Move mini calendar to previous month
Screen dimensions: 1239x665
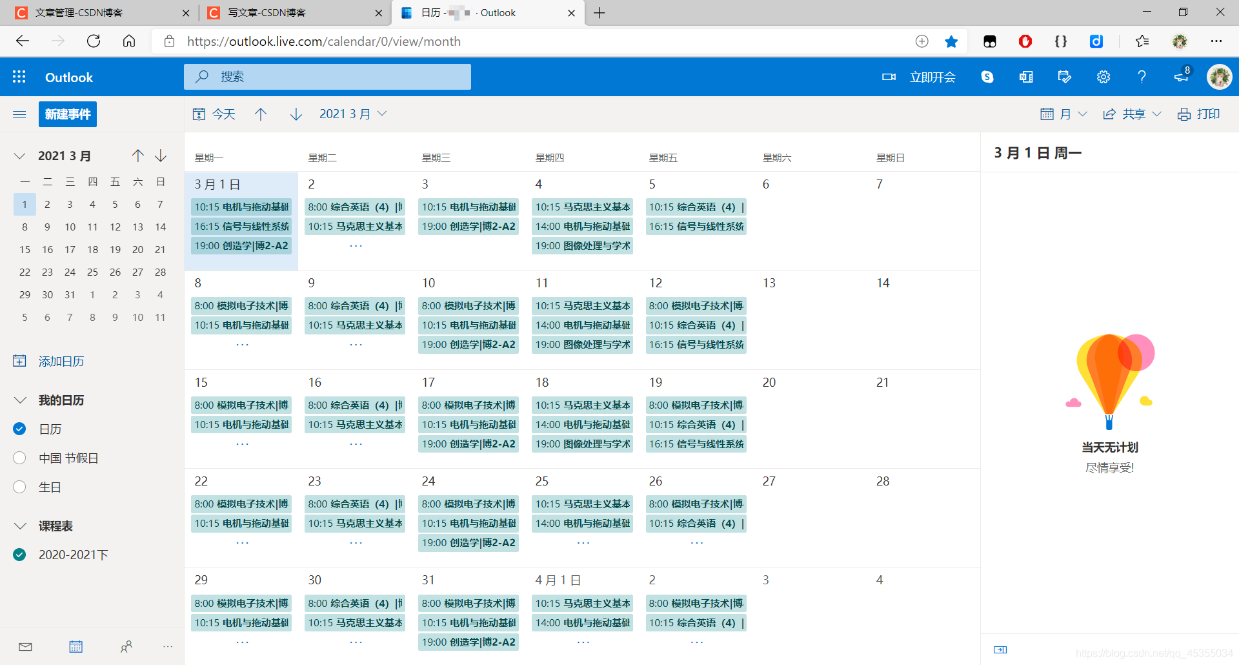tap(138, 156)
